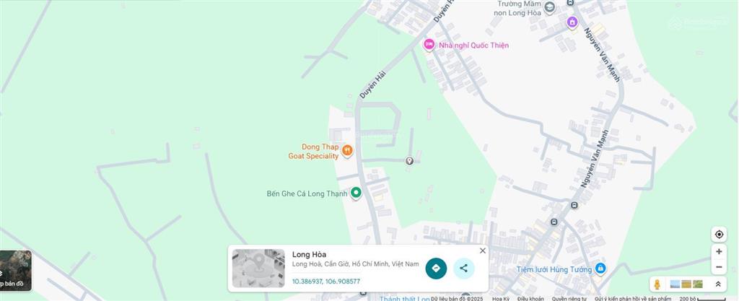Viewport: 739px width, 301px height.
Task: Switch map layer via bottom-left thumbnail
Action: pos(15,271)
